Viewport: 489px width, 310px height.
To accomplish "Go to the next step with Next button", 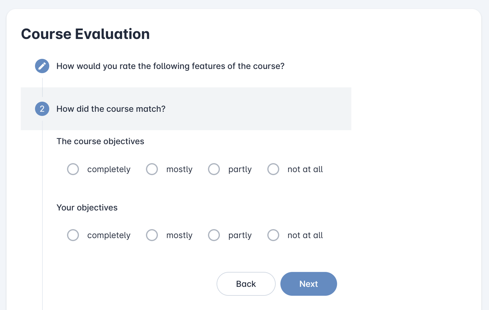I will tap(308, 284).
